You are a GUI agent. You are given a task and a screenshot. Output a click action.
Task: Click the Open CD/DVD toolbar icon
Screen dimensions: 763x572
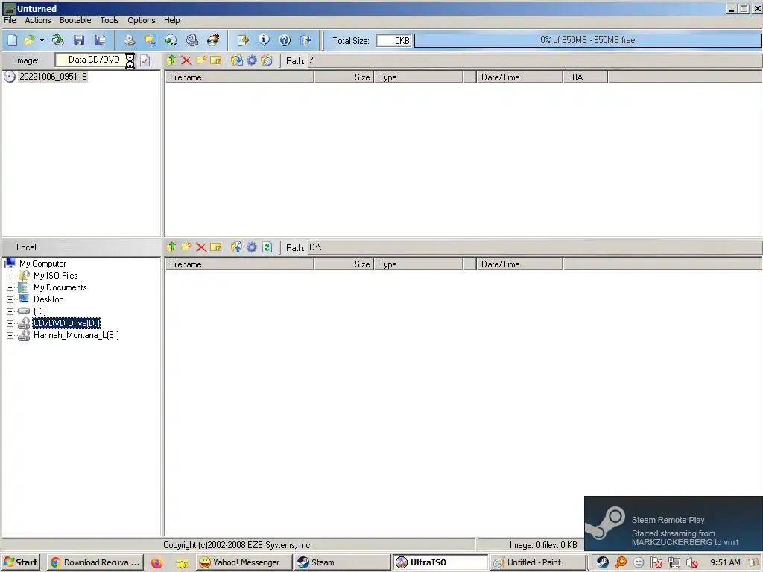click(x=58, y=40)
